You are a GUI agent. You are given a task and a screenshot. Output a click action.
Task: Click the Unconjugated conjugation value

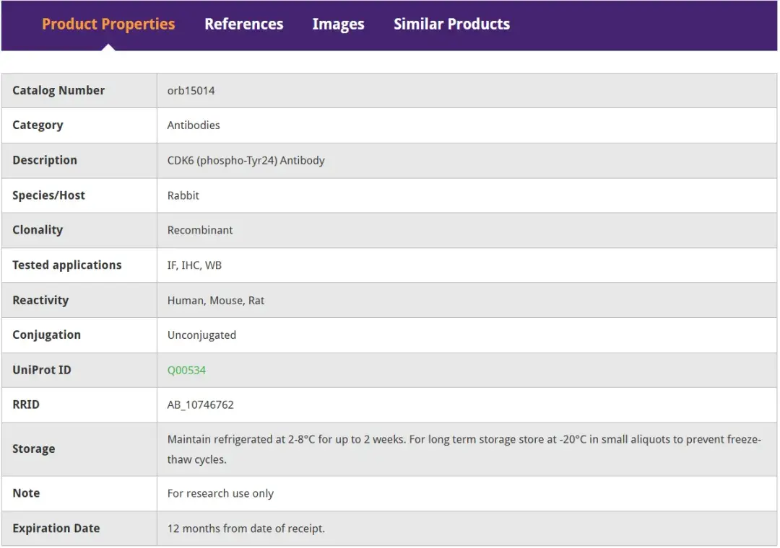(x=201, y=335)
